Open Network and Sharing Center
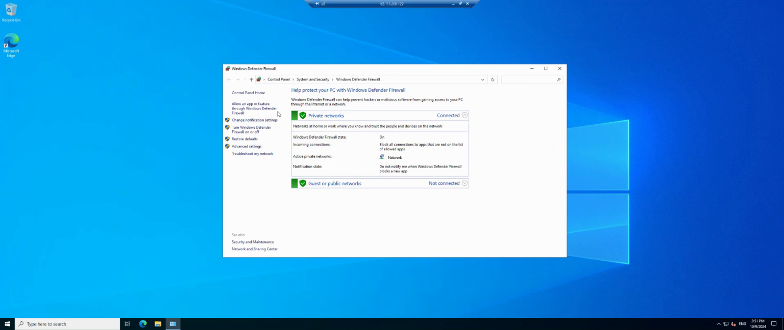Image resolution: width=784 pixels, height=330 pixels. [x=254, y=249]
